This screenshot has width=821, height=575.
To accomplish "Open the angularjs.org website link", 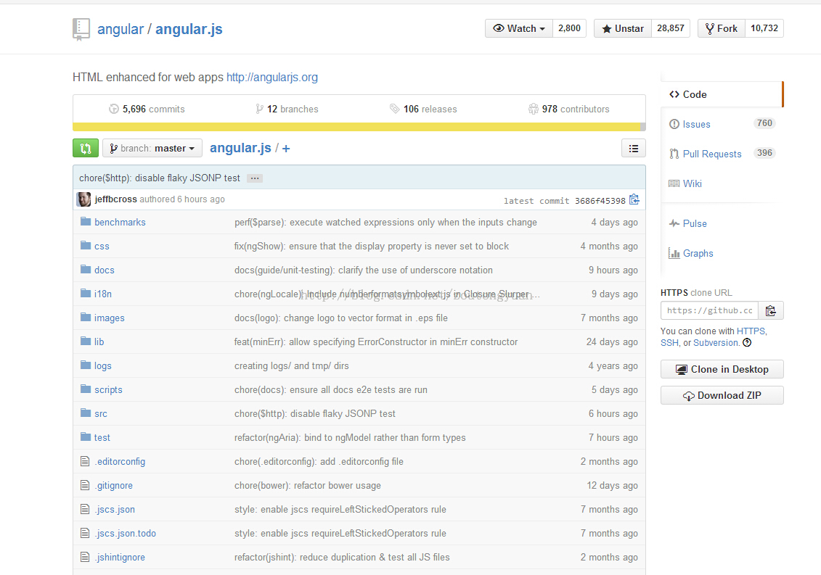I will click(271, 77).
